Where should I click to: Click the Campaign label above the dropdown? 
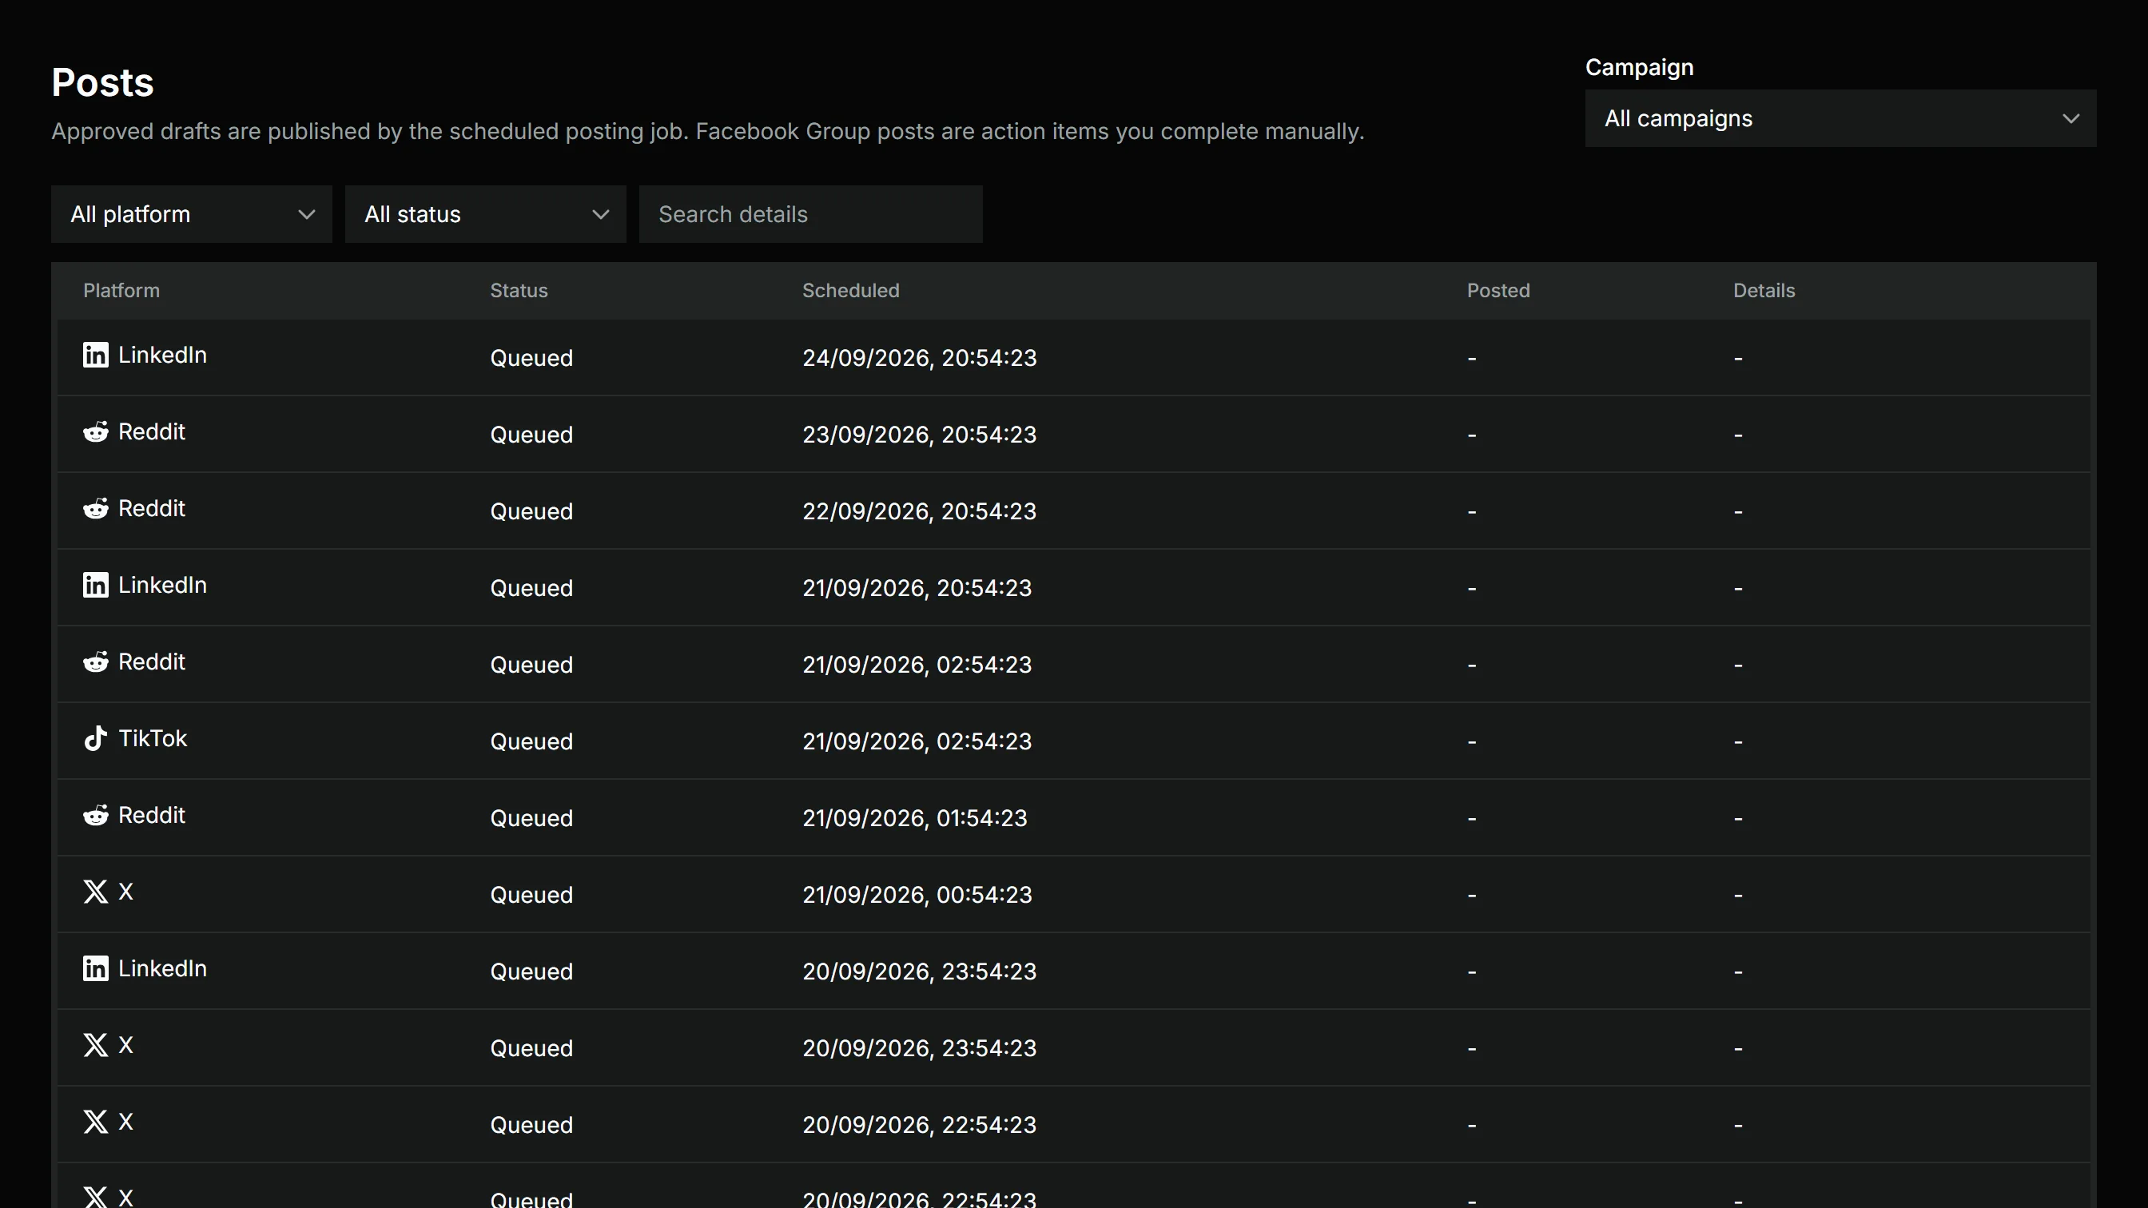(1639, 68)
